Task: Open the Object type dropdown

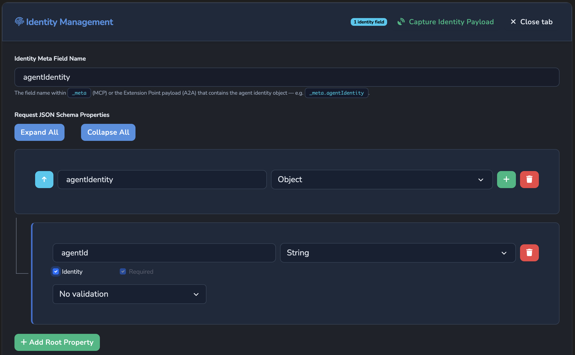Action: tap(382, 179)
